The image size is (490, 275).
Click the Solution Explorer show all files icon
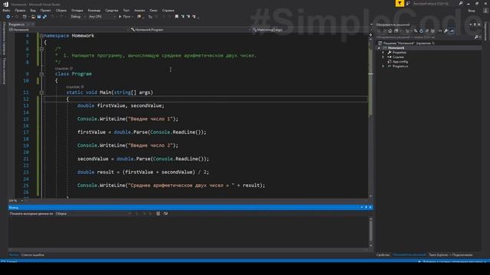[433, 31]
